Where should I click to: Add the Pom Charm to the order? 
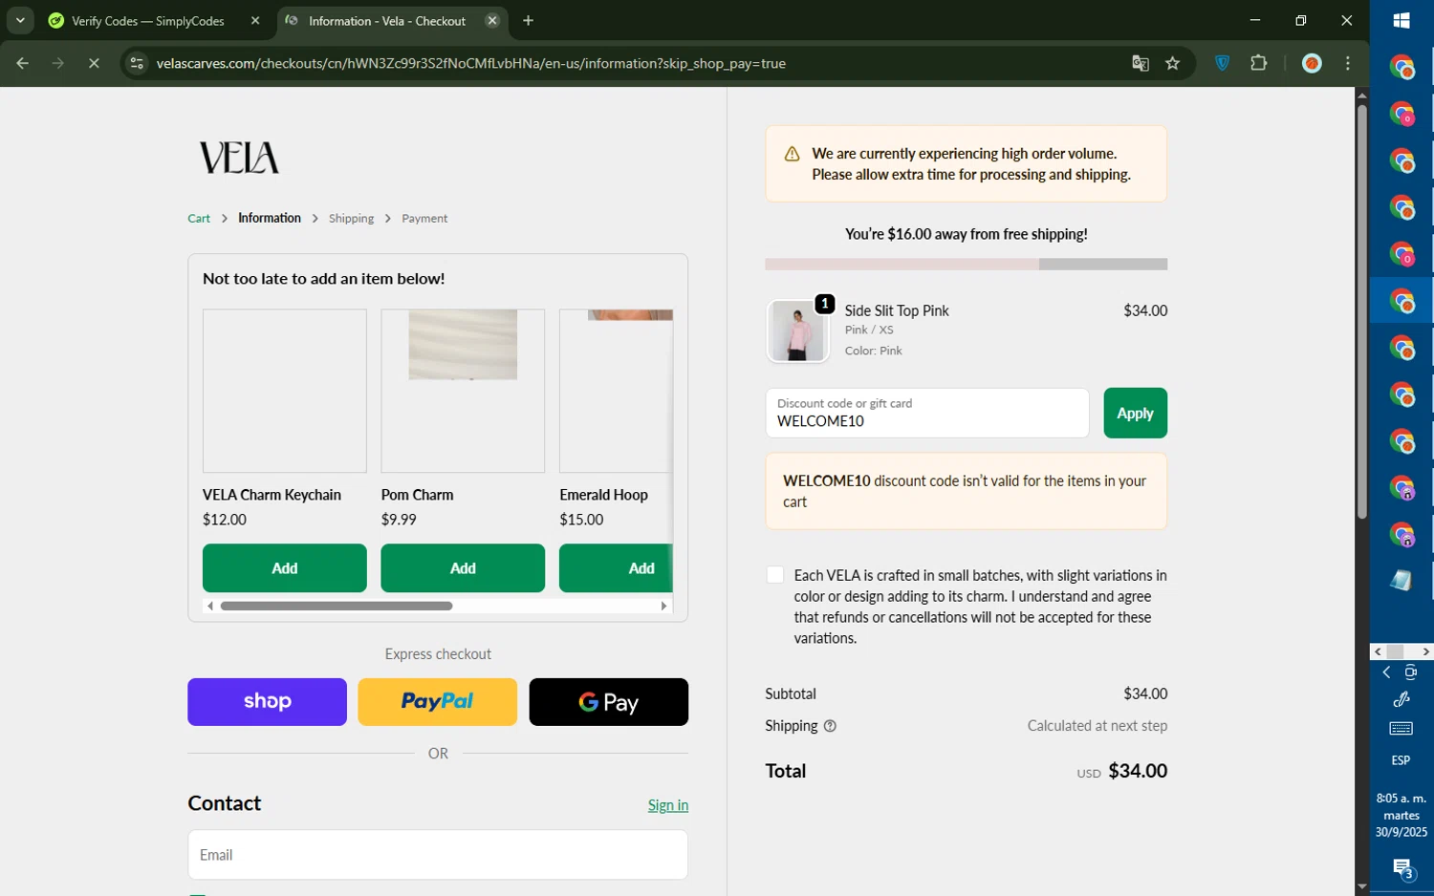pyautogui.click(x=463, y=568)
